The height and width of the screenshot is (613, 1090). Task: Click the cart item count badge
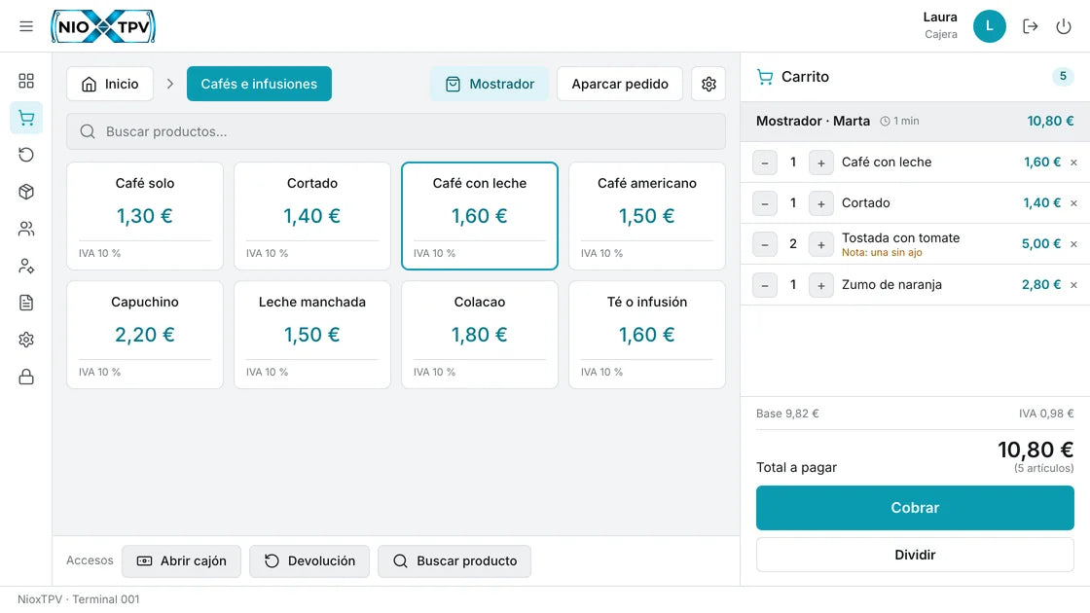click(1062, 77)
